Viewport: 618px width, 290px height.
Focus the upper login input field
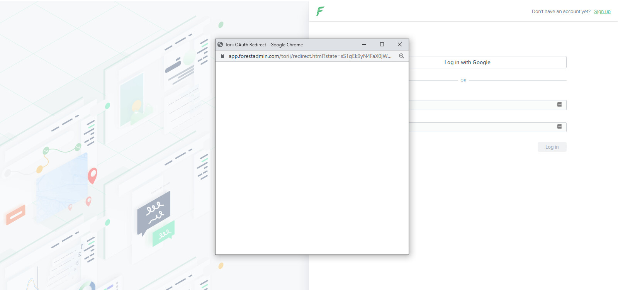click(x=487, y=105)
